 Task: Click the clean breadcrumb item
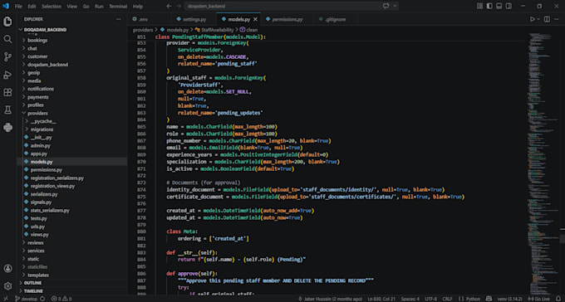(249, 30)
